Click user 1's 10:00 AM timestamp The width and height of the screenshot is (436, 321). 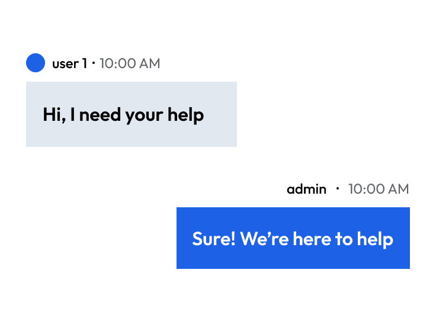[x=130, y=63]
